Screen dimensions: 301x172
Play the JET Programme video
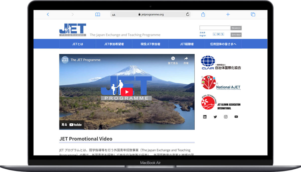(127, 92)
